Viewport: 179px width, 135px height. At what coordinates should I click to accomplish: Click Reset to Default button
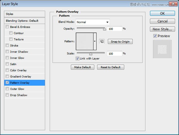111,67
